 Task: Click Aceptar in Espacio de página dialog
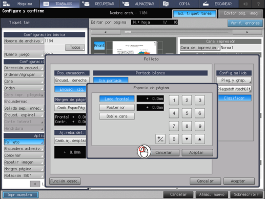pyautogui.click(x=197, y=152)
